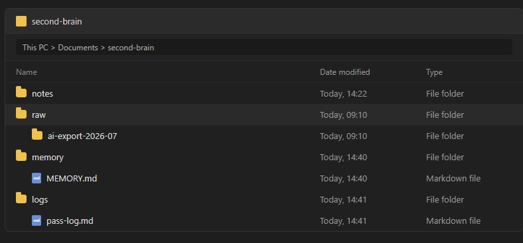Viewport: 523px width, 243px height.
Task: Select the logs folder name
Action: (x=40, y=200)
